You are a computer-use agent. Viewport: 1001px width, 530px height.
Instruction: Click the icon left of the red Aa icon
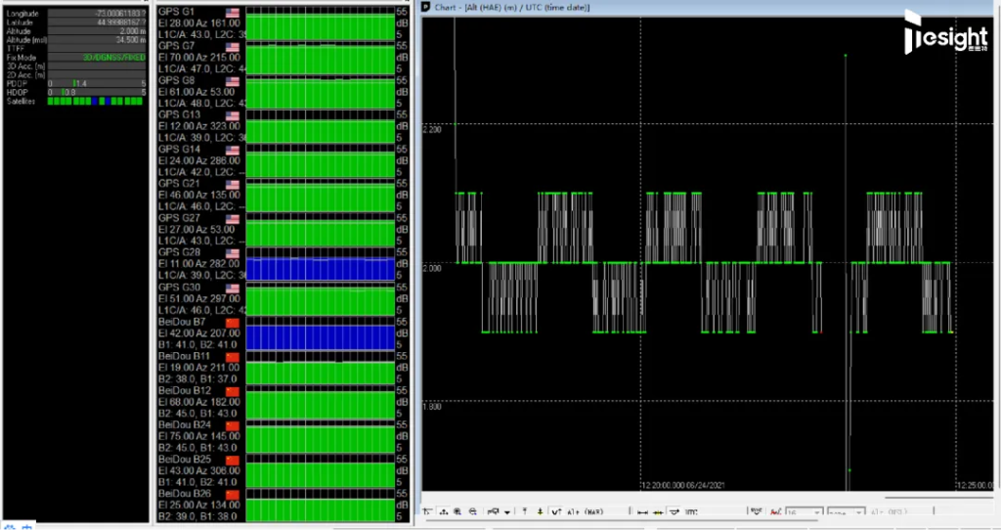(x=757, y=510)
